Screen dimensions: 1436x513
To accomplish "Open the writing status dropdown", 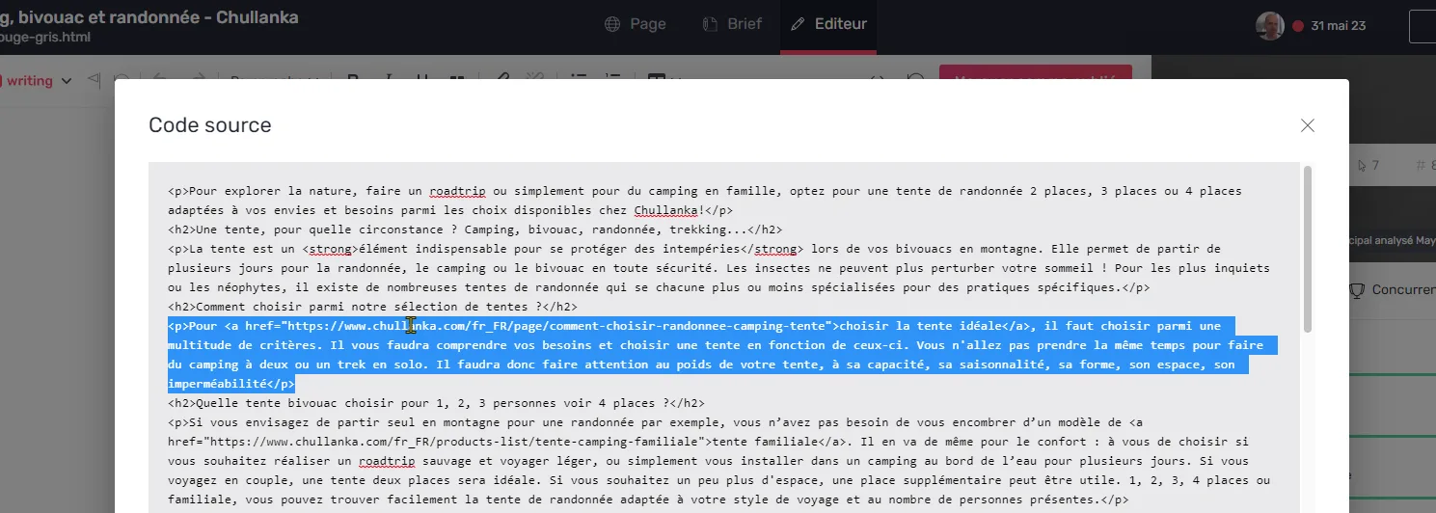I will 37,81.
